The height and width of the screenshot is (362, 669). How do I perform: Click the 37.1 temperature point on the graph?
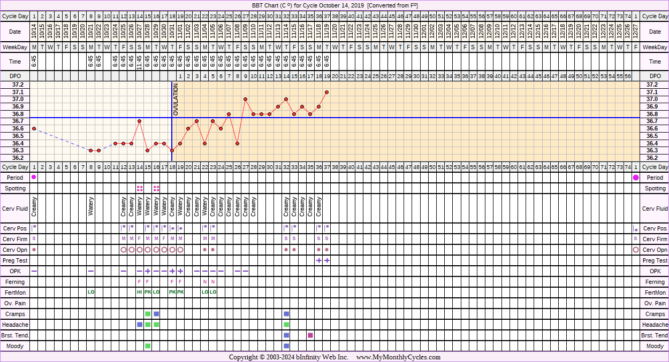[326, 92]
